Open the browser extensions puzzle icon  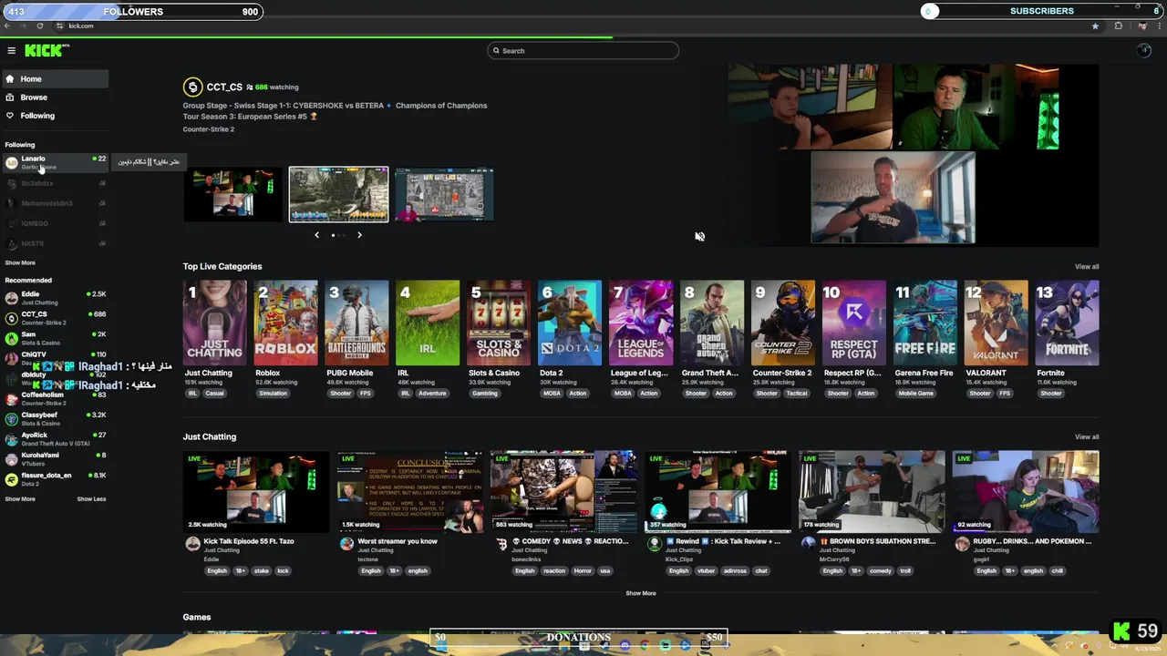click(1119, 26)
